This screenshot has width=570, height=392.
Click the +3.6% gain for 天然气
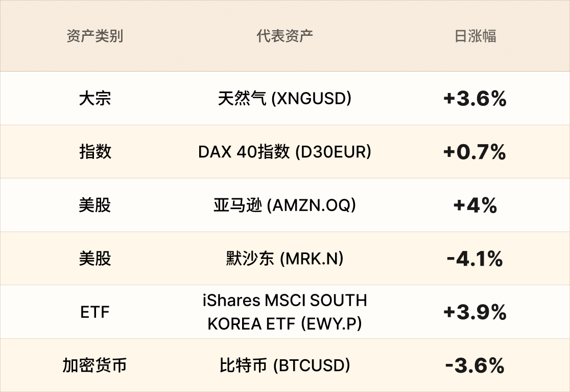click(475, 98)
